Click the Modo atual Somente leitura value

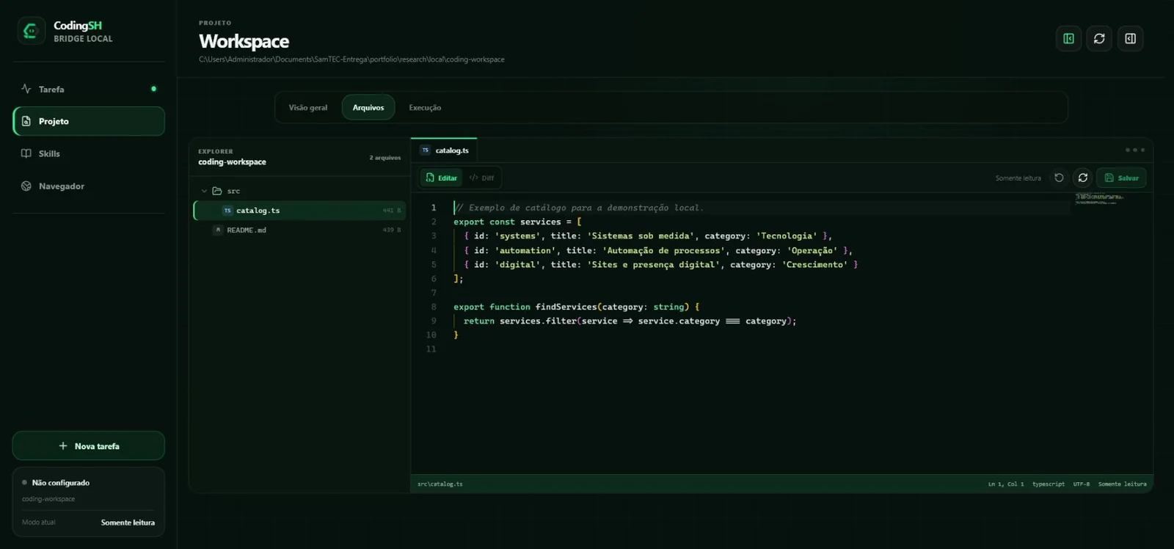[x=128, y=523]
